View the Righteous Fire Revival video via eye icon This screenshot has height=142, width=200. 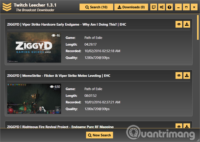pyautogui.click(x=179, y=126)
